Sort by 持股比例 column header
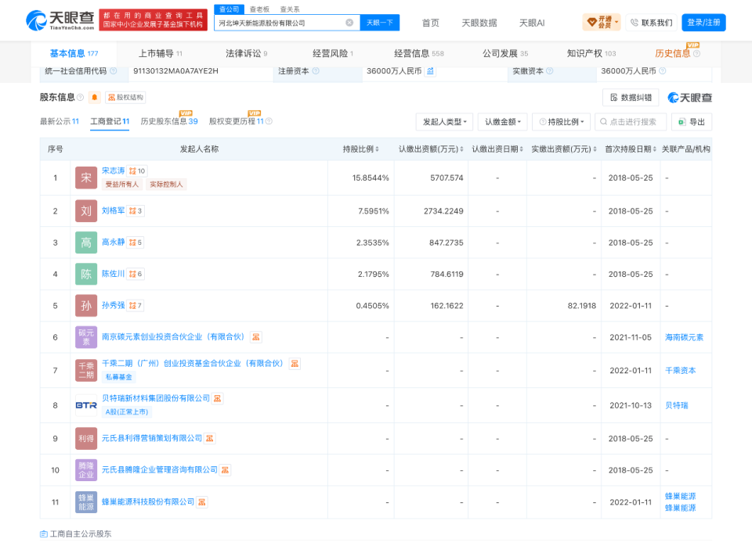The width and height of the screenshot is (752, 557). (360, 149)
